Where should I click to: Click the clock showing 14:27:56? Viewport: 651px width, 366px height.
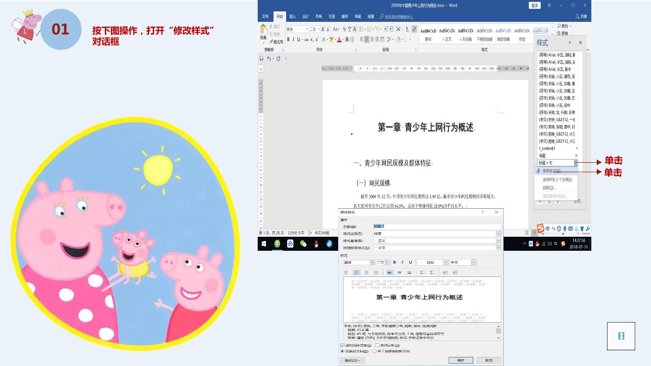(579, 241)
